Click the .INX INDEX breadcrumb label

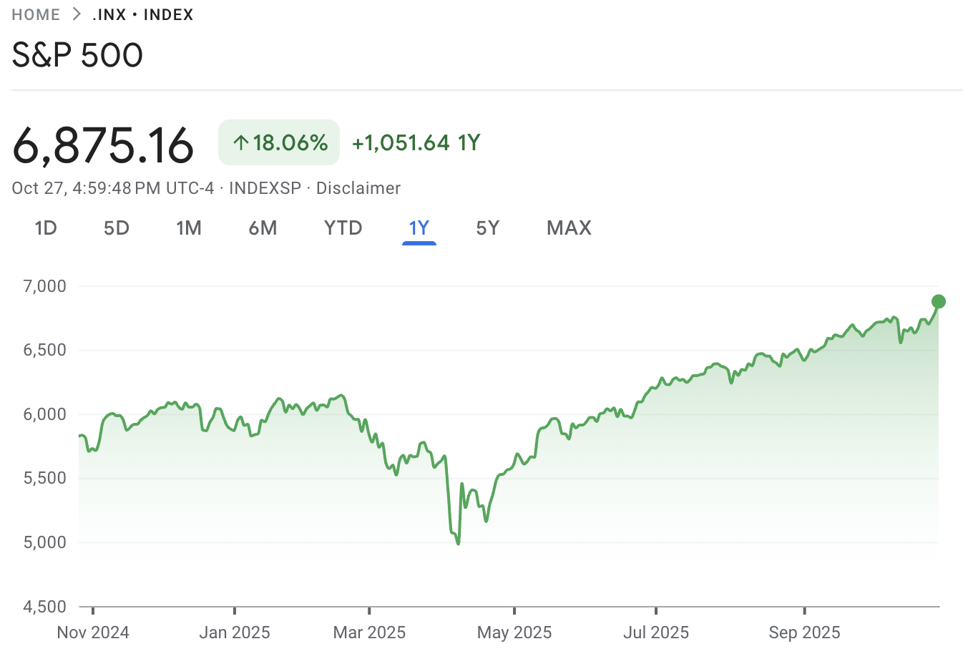143,14
